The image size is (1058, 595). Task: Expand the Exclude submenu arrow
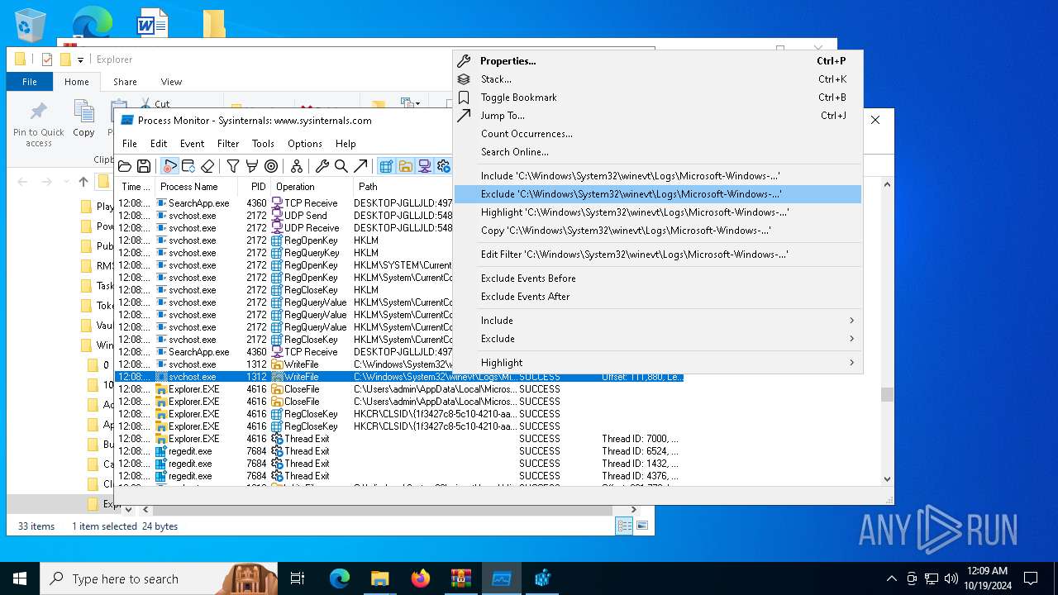click(851, 339)
